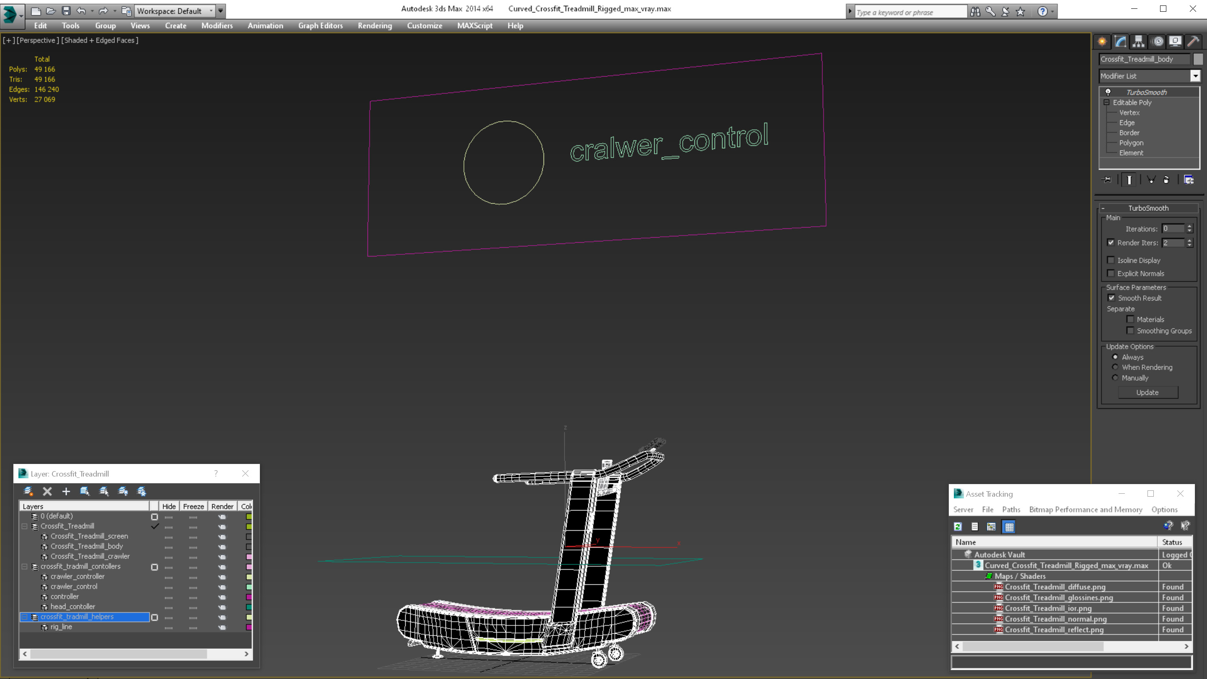Collapse the crossfit_tradmill_contollers layer tree
1207x679 pixels.
24,567
